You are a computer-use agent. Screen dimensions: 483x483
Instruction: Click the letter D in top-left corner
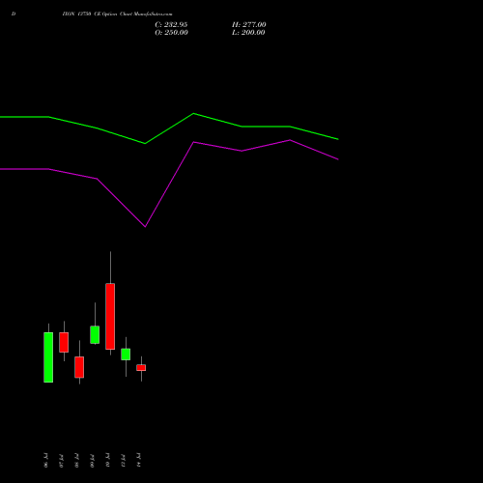coord(14,14)
